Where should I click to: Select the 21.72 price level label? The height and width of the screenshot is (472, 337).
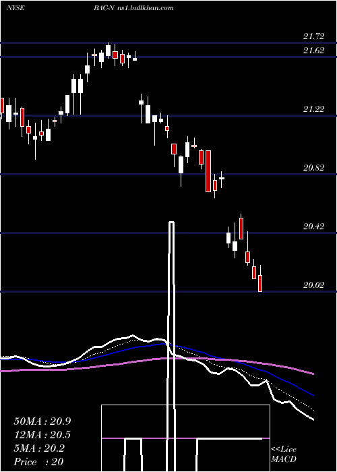click(314, 36)
